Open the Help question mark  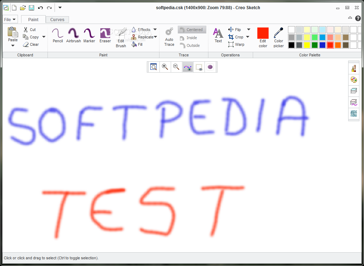(x=358, y=18)
